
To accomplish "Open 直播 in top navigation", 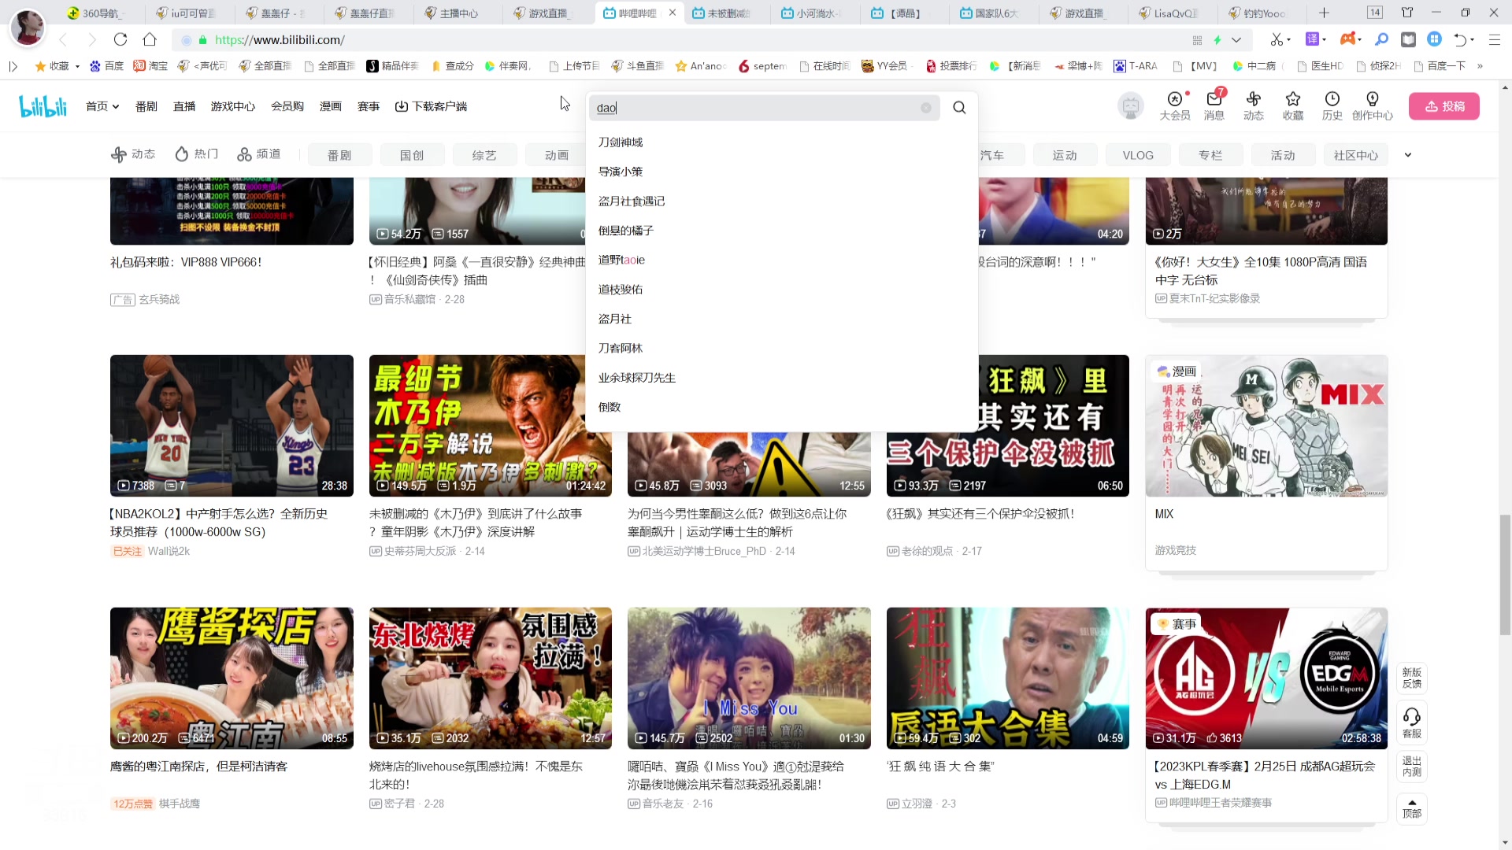I will 184,106.
